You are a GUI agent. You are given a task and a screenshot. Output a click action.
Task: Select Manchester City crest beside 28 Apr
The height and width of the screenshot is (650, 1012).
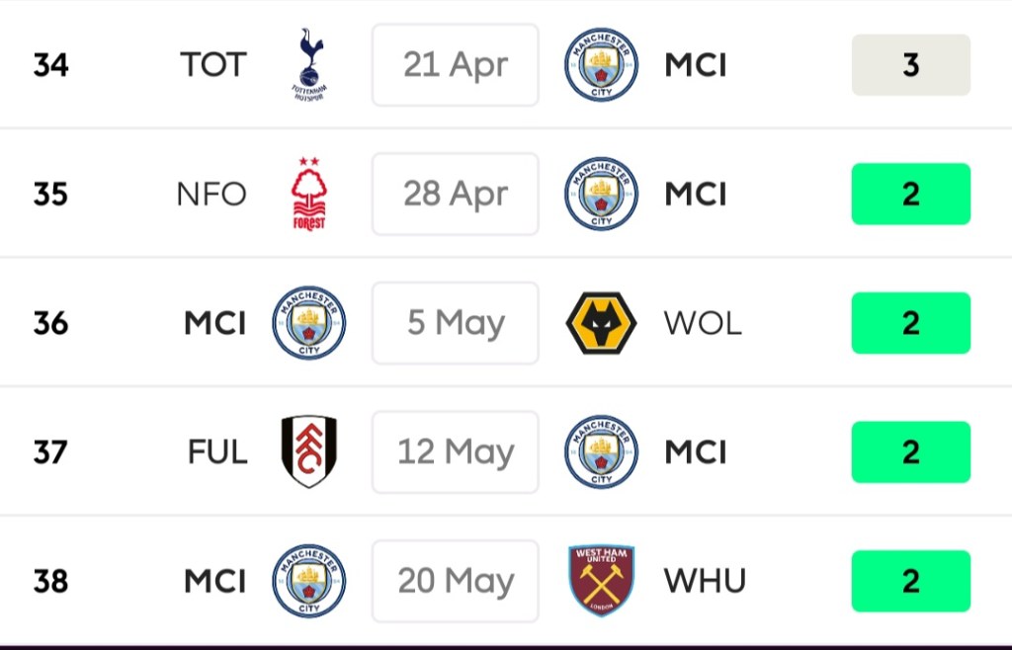point(601,194)
